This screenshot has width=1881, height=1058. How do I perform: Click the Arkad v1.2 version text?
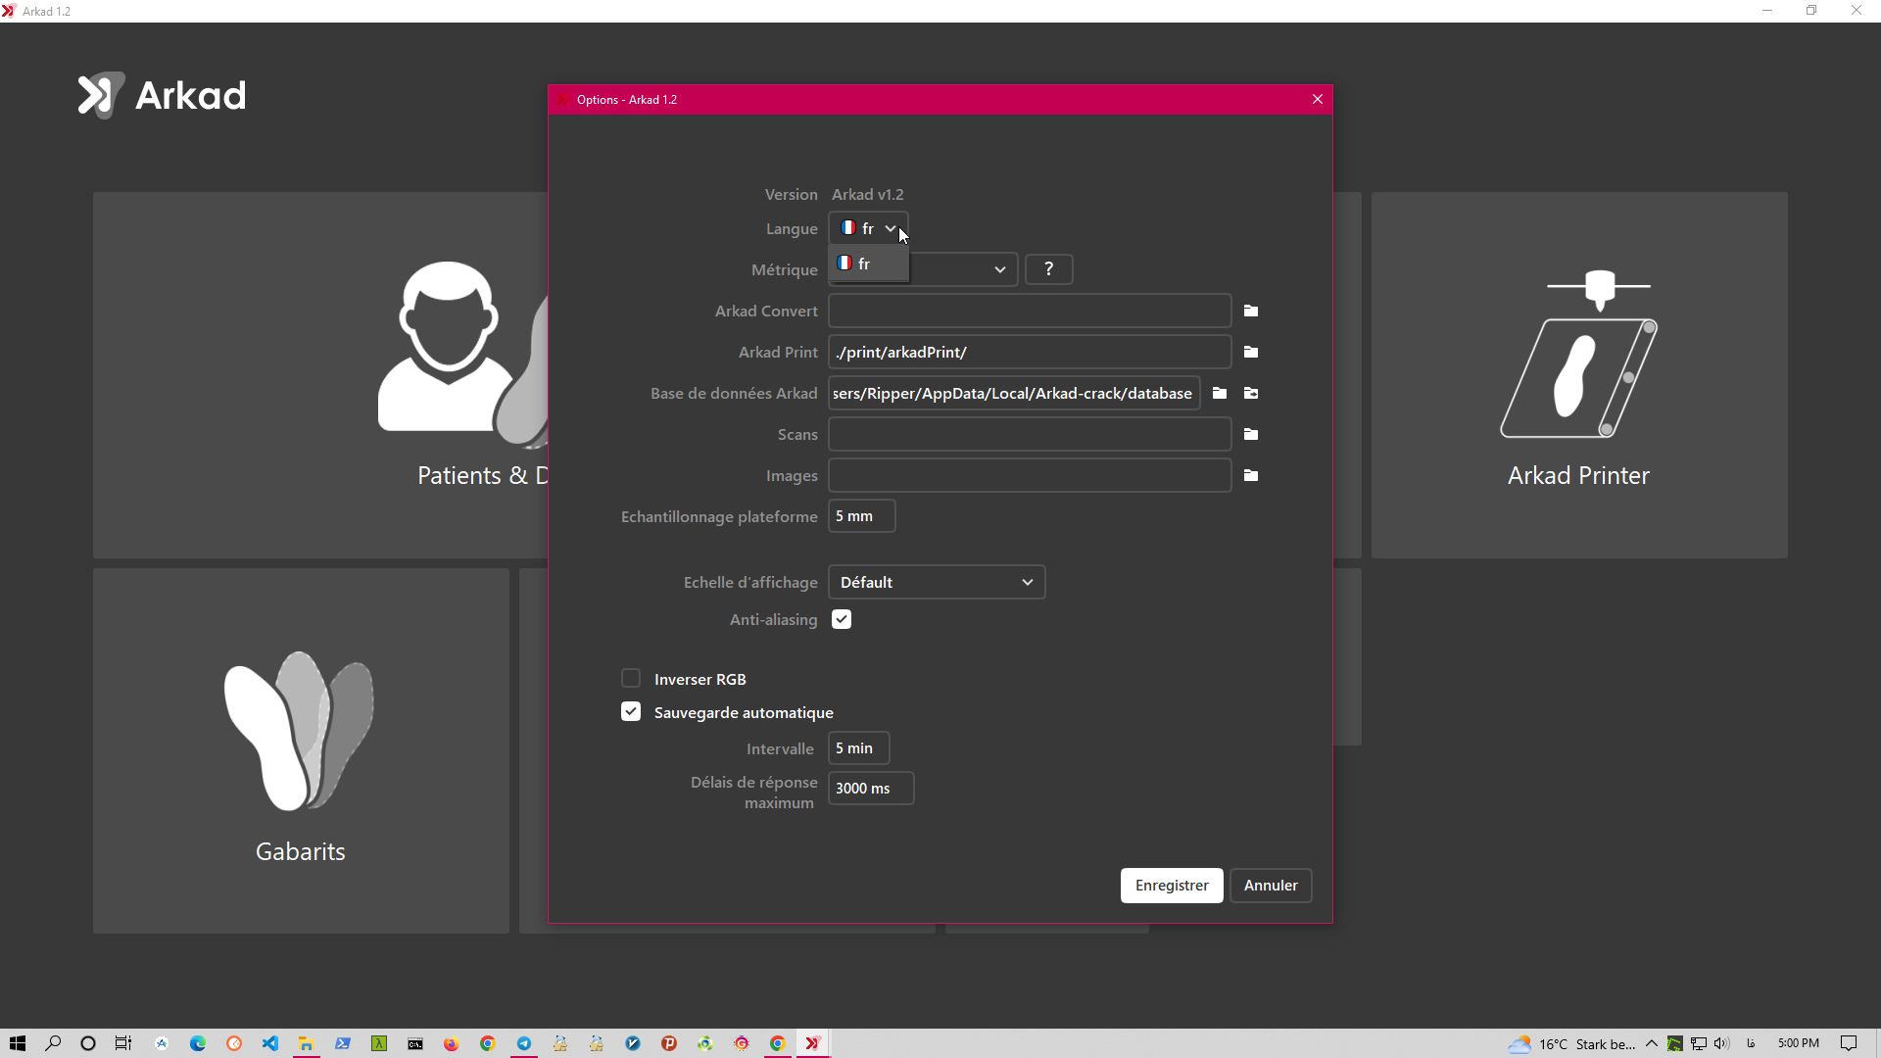coord(868,195)
